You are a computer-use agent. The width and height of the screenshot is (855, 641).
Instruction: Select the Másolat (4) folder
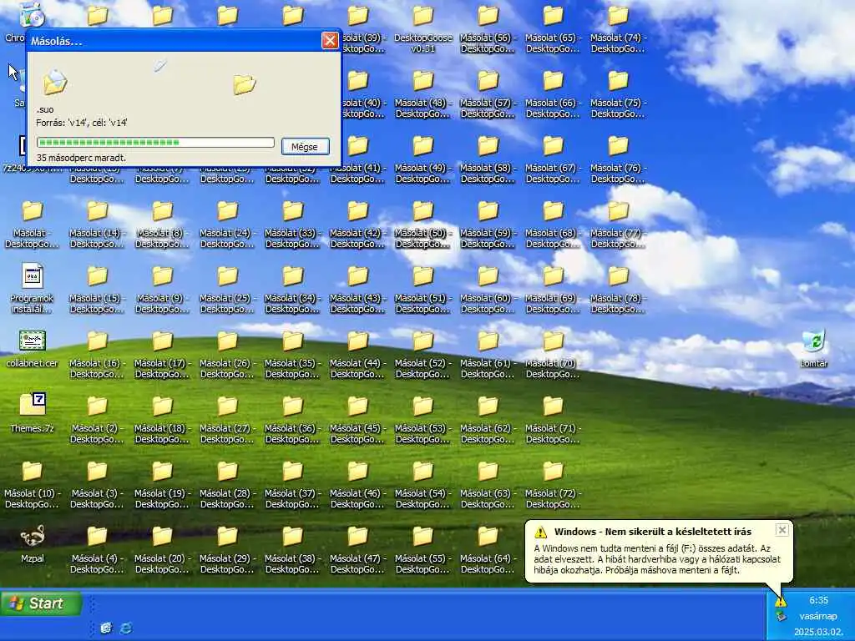pos(97,549)
